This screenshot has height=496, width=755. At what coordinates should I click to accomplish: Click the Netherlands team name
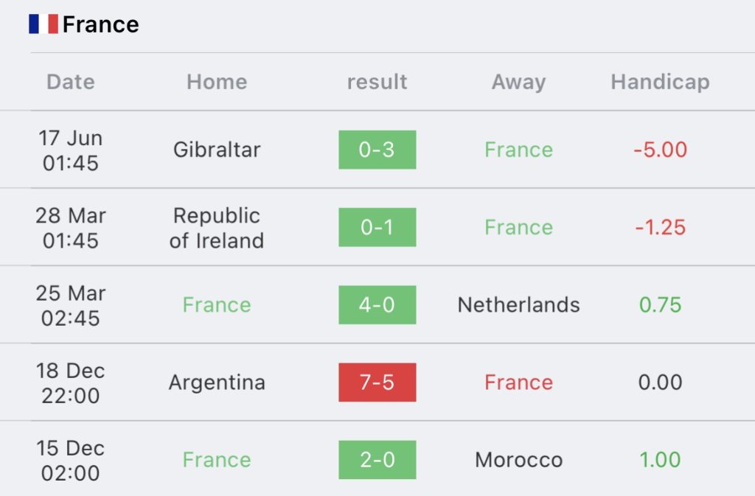point(518,304)
